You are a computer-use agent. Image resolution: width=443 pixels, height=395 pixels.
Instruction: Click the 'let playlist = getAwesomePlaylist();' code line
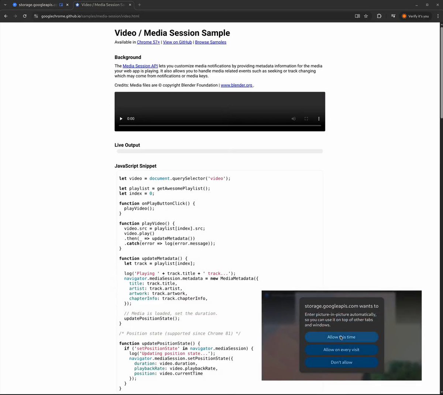pos(165,188)
